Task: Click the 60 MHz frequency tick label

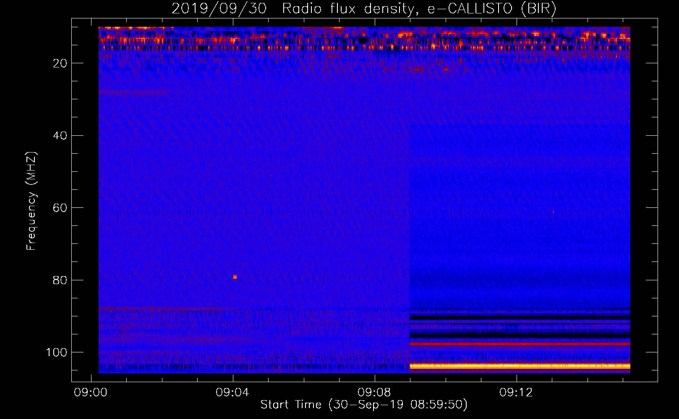Action: click(60, 208)
